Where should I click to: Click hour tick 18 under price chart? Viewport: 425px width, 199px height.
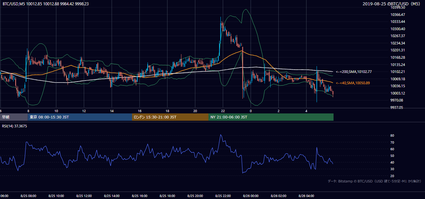click(x=167, y=111)
